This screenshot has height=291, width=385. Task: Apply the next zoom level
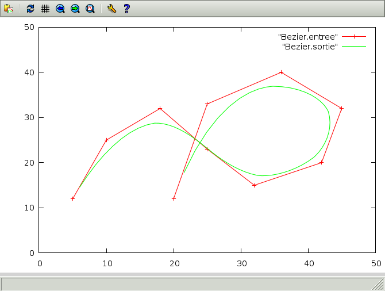(75, 9)
